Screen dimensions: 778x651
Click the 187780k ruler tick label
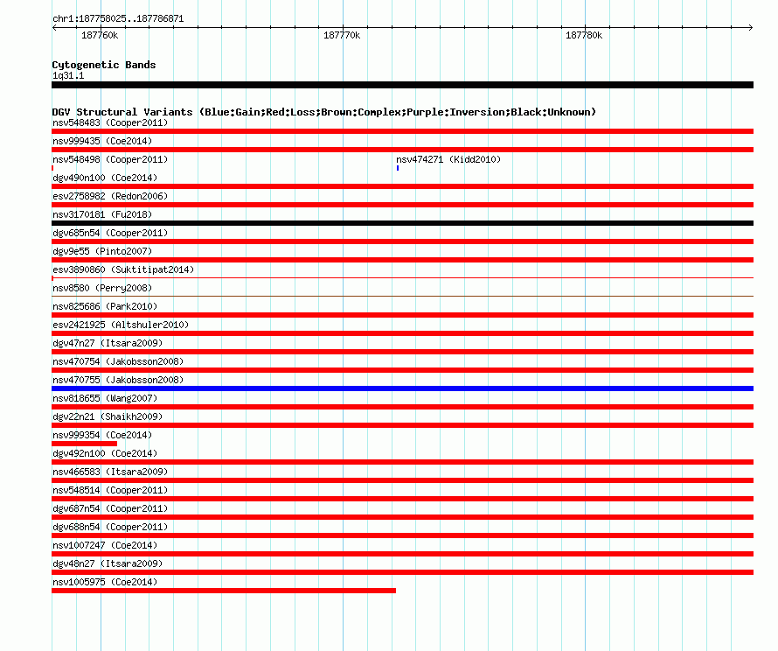pos(584,35)
